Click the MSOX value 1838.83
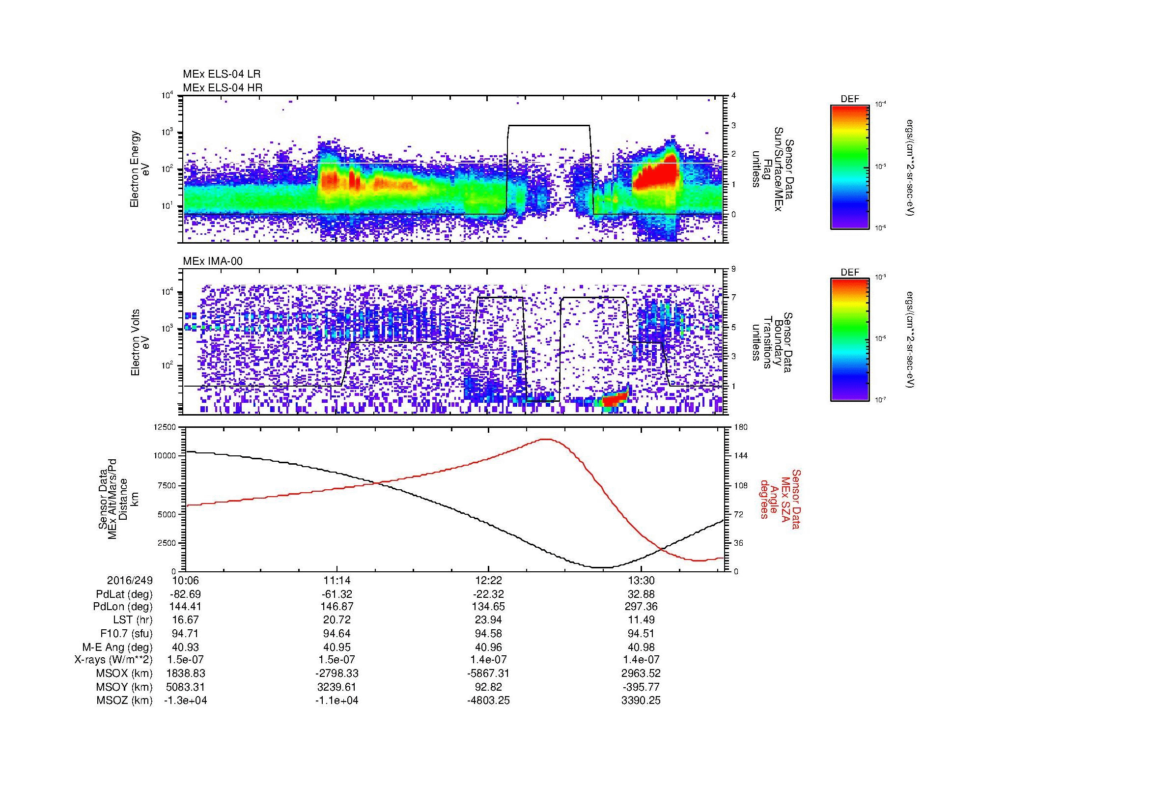The image size is (1149, 812). pyautogui.click(x=185, y=673)
